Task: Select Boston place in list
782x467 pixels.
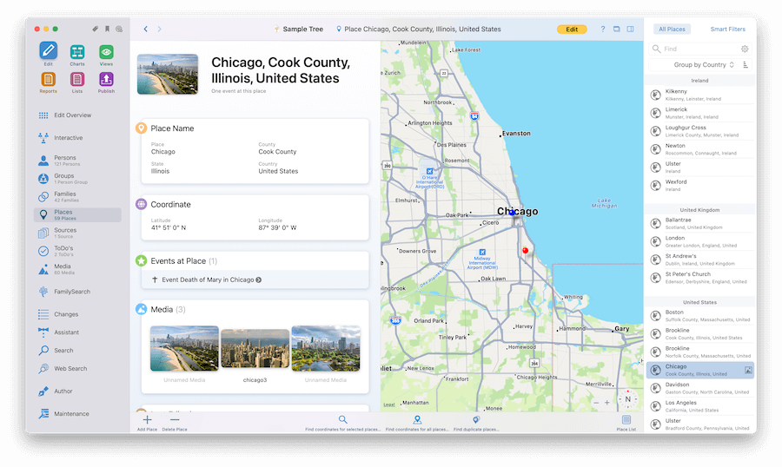Action: pyautogui.click(x=700, y=315)
